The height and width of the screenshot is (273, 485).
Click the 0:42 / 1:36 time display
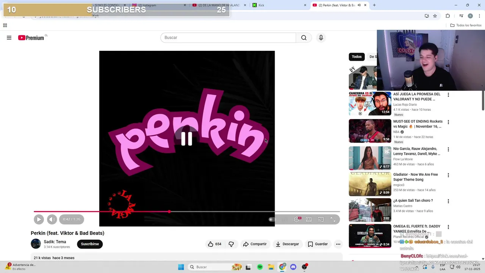tap(72, 219)
